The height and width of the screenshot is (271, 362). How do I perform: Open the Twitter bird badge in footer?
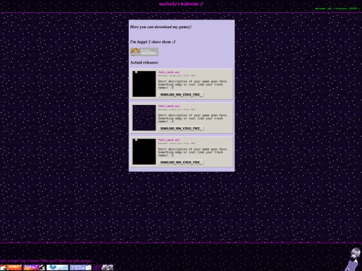click(x=58, y=268)
